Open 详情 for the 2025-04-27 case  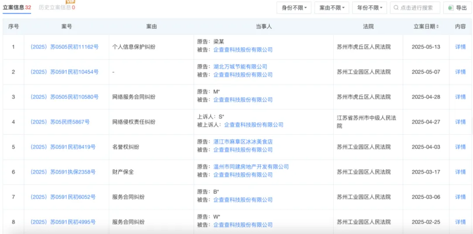click(460, 122)
